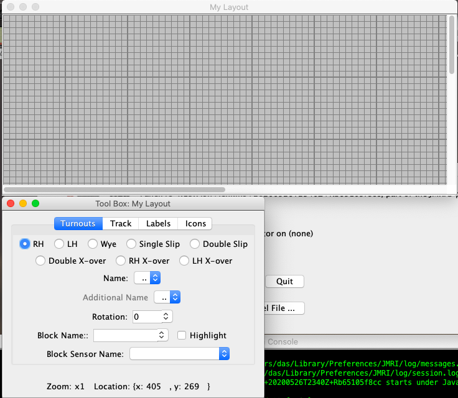The width and height of the screenshot is (458, 398).
Task: Open the Labels tab
Action: click(158, 223)
